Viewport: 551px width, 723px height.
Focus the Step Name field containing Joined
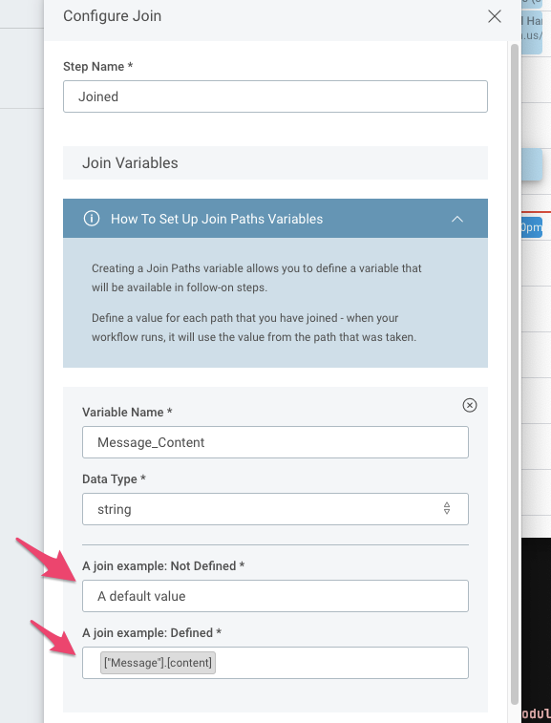275,96
